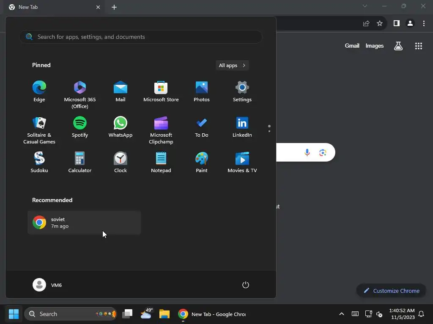The height and width of the screenshot is (324, 433).
Task: Start voice search with microphone icon
Action: point(307,152)
